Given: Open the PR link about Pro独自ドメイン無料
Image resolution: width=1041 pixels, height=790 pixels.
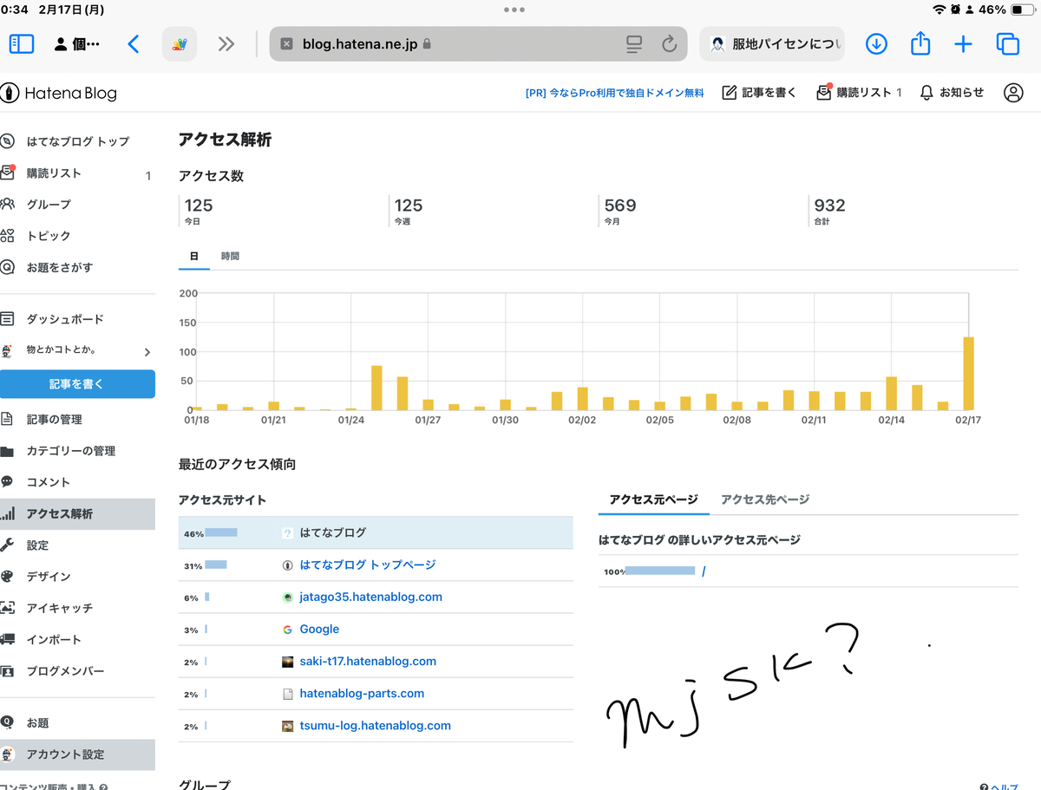Looking at the screenshot, I should (x=614, y=93).
